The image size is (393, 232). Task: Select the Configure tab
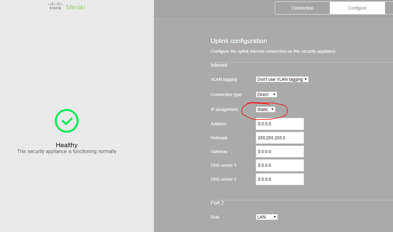click(357, 8)
